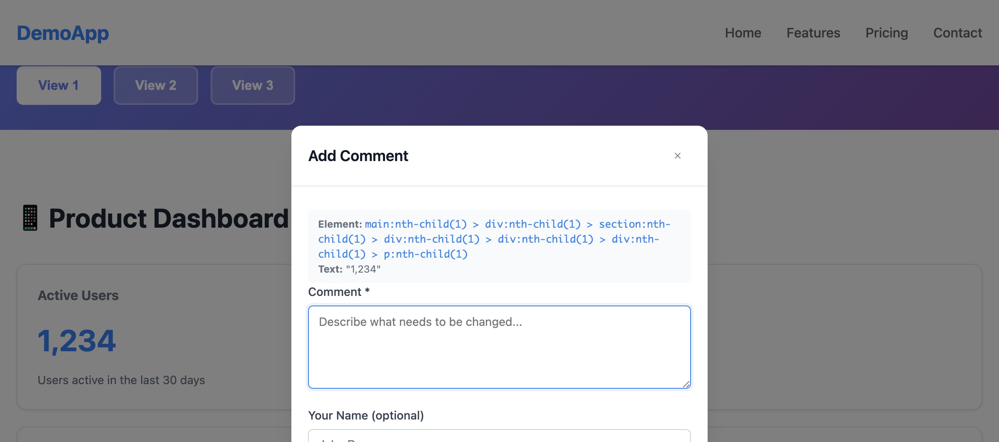Click the Add Comment dialog title
This screenshot has width=999, height=442.
[x=358, y=156]
